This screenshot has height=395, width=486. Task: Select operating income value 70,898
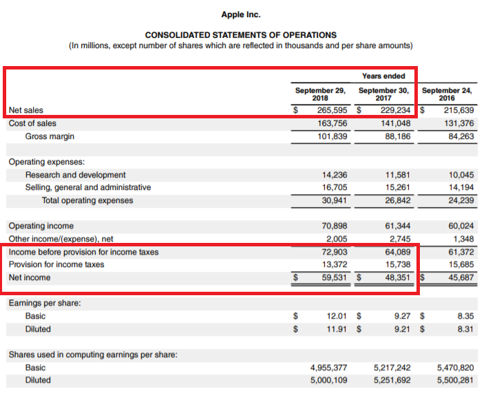click(334, 226)
